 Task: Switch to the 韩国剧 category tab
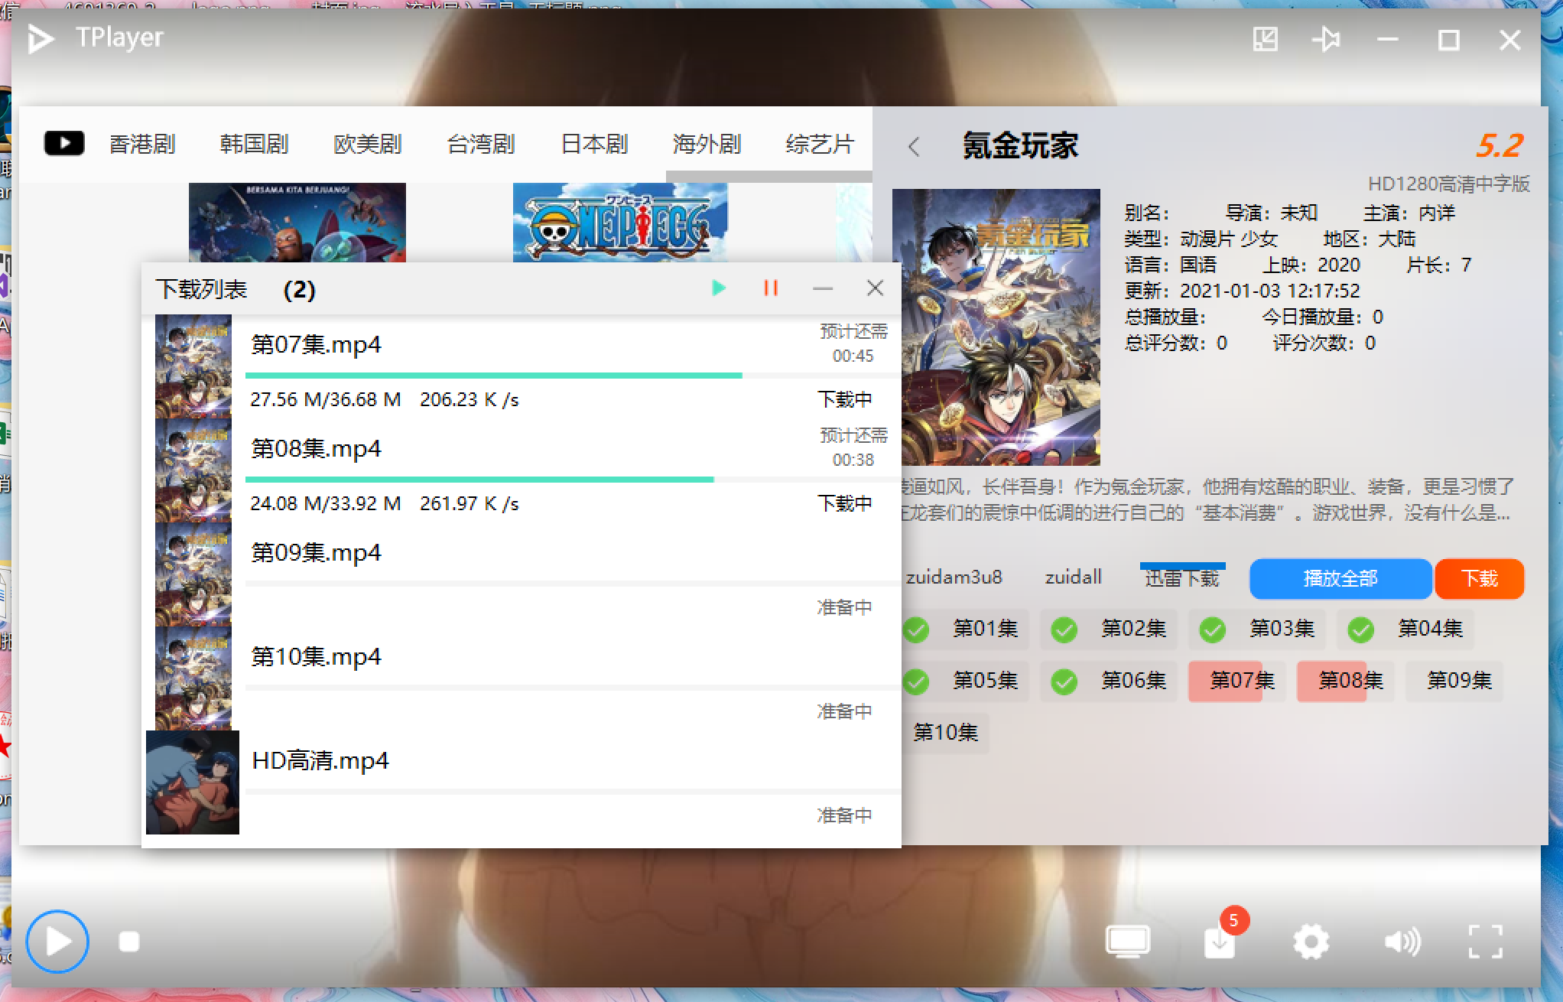click(x=254, y=144)
